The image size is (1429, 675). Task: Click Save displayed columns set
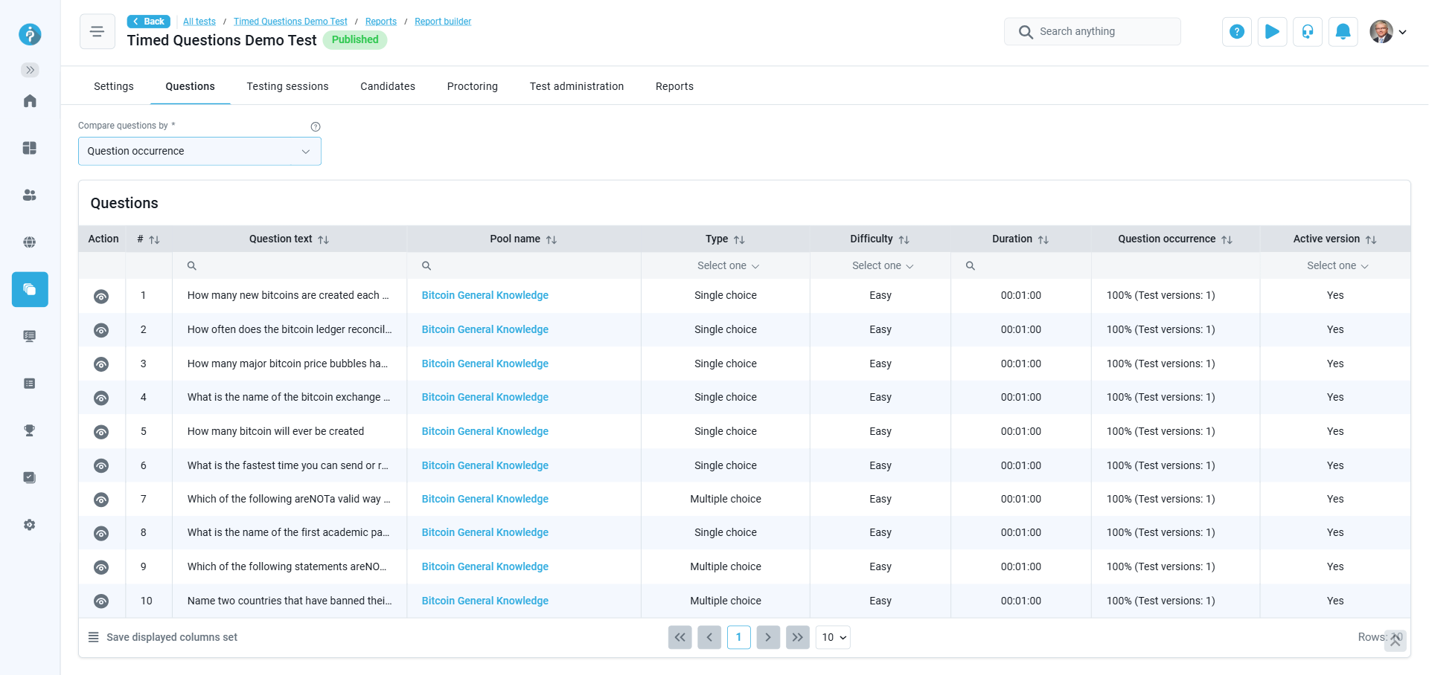(163, 637)
